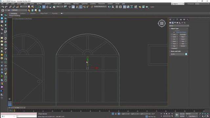Open the Create command panel tab
Screen dimensions: 210x118
(170, 20)
